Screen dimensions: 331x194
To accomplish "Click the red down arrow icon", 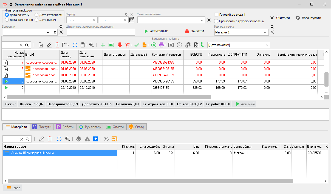I will [x=120, y=45].
